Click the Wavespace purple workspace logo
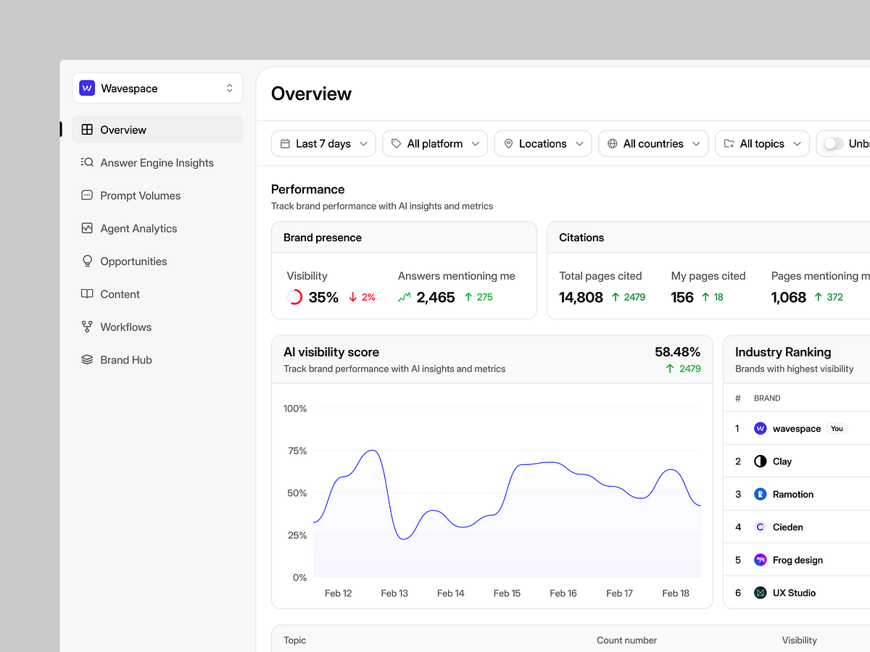870x652 pixels. coord(87,88)
